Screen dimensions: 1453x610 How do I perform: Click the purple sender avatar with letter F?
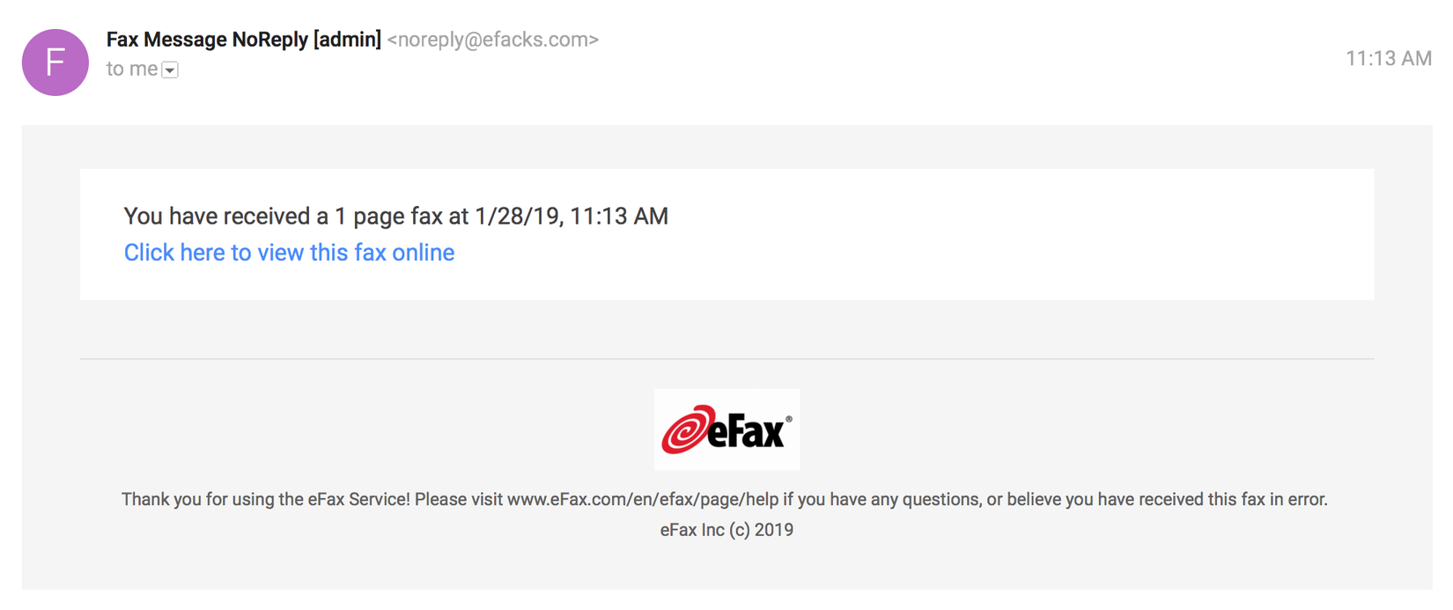pyautogui.click(x=55, y=62)
